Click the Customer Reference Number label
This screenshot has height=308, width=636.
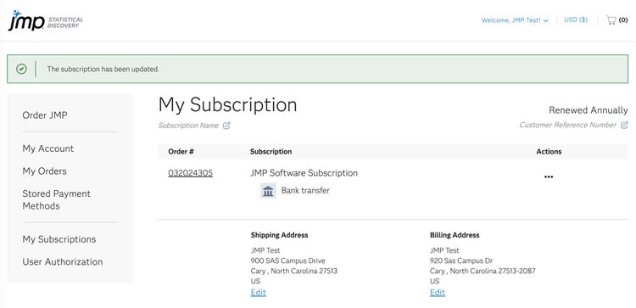pos(568,125)
